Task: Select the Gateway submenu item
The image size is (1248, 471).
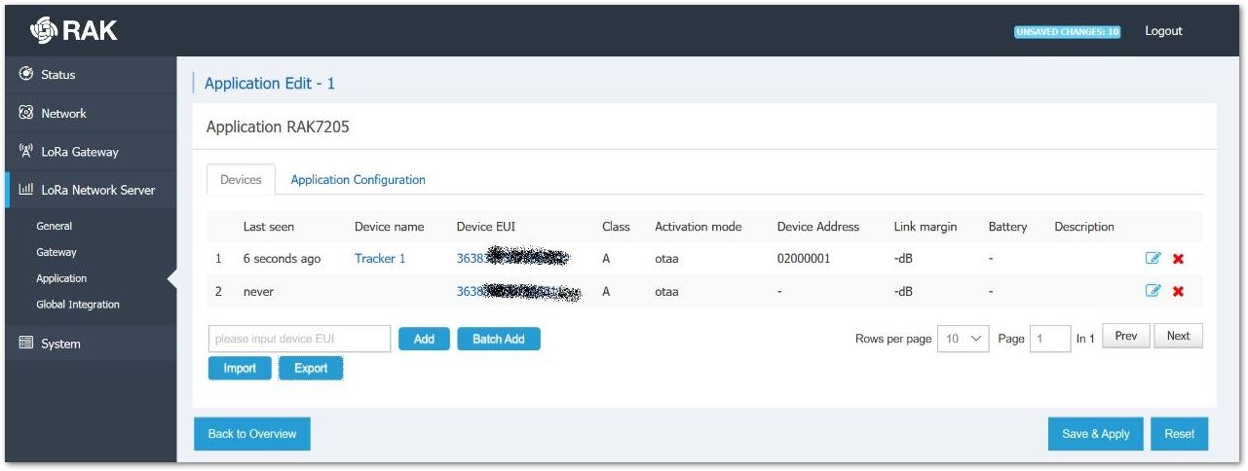Action: click(x=57, y=252)
